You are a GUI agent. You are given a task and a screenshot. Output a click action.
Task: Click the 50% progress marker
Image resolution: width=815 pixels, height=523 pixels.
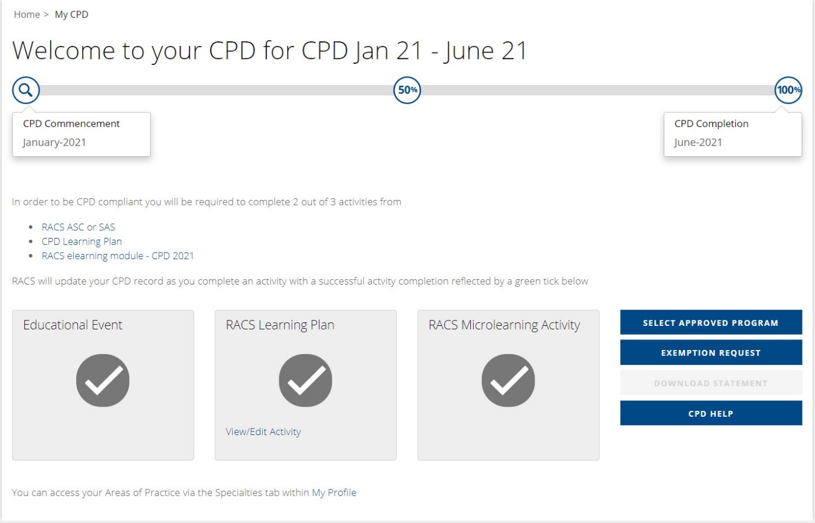tap(407, 90)
